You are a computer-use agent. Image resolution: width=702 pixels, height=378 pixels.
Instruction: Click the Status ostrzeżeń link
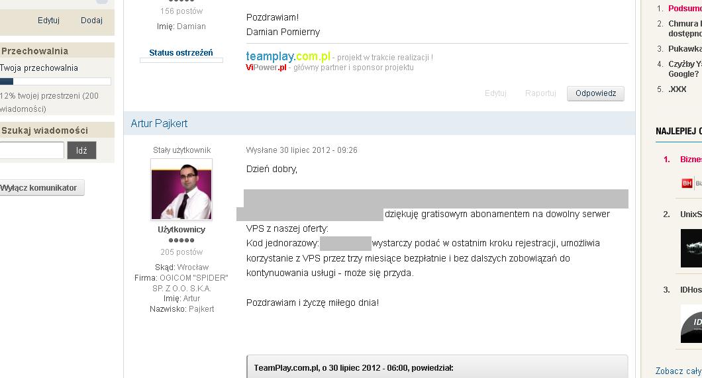pyautogui.click(x=181, y=53)
